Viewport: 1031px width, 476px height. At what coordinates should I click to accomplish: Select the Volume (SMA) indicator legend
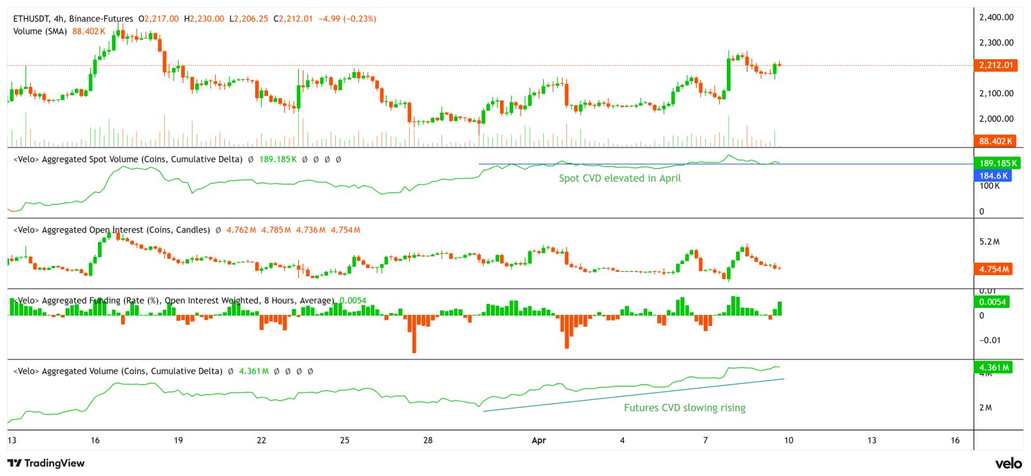pyautogui.click(x=40, y=31)
